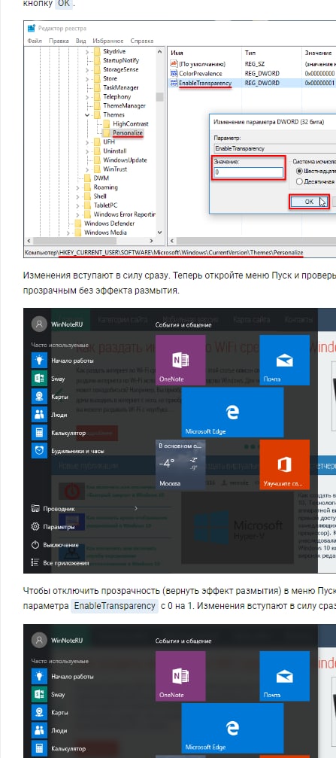
Task: Select the HighContrast registry key
Action: click(130, 123)
